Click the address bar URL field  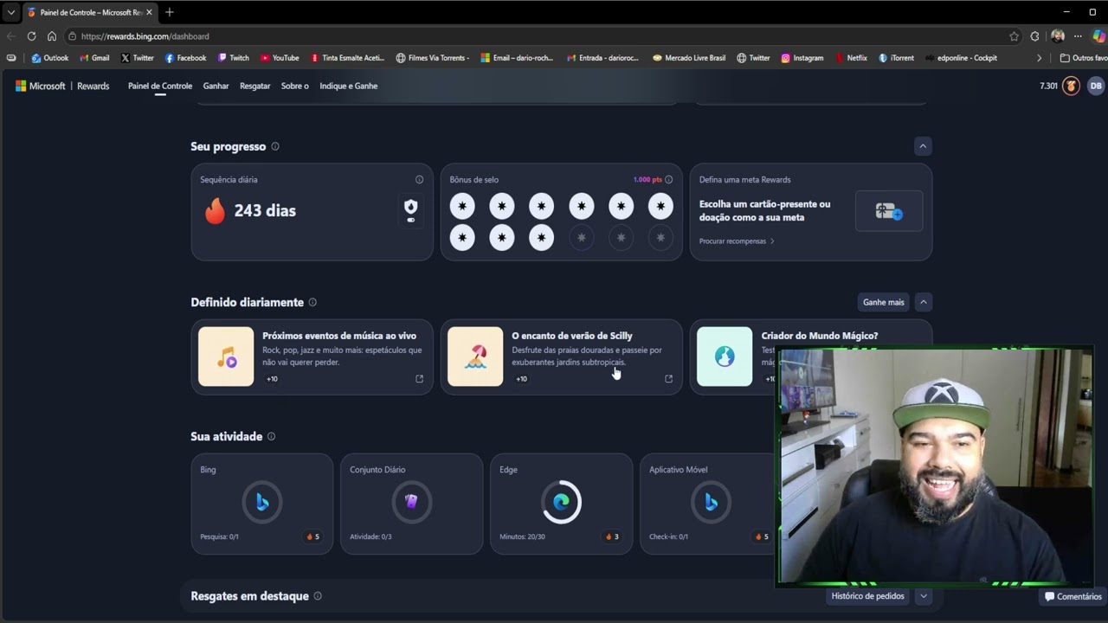pyautogui.click(x=537, y=36)
